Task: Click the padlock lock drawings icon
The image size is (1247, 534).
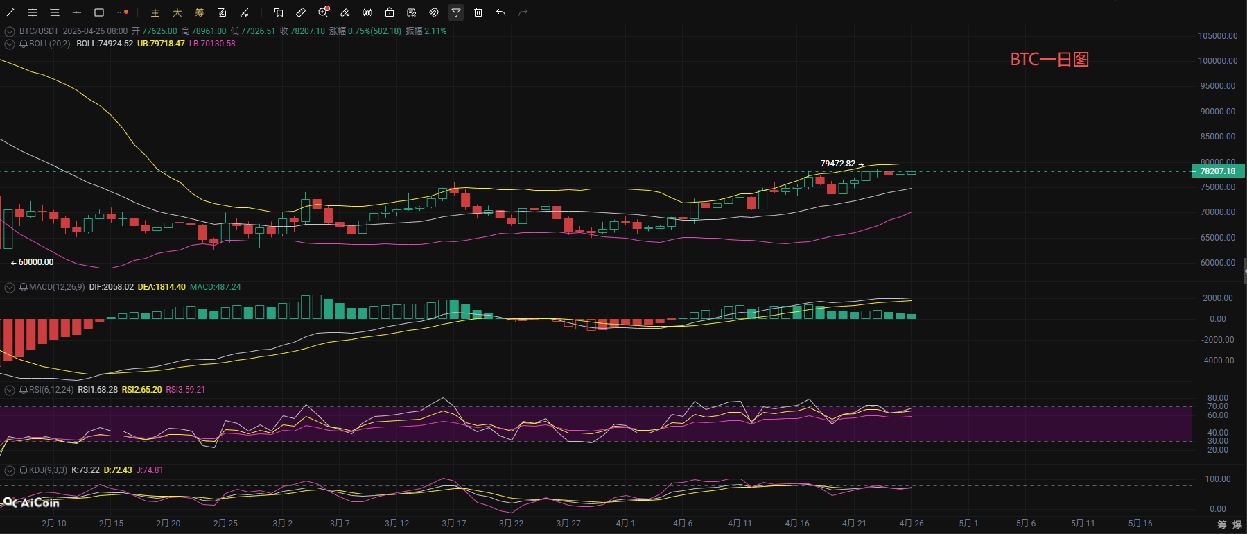Action: pyautogui.click(x=390, y=12)
